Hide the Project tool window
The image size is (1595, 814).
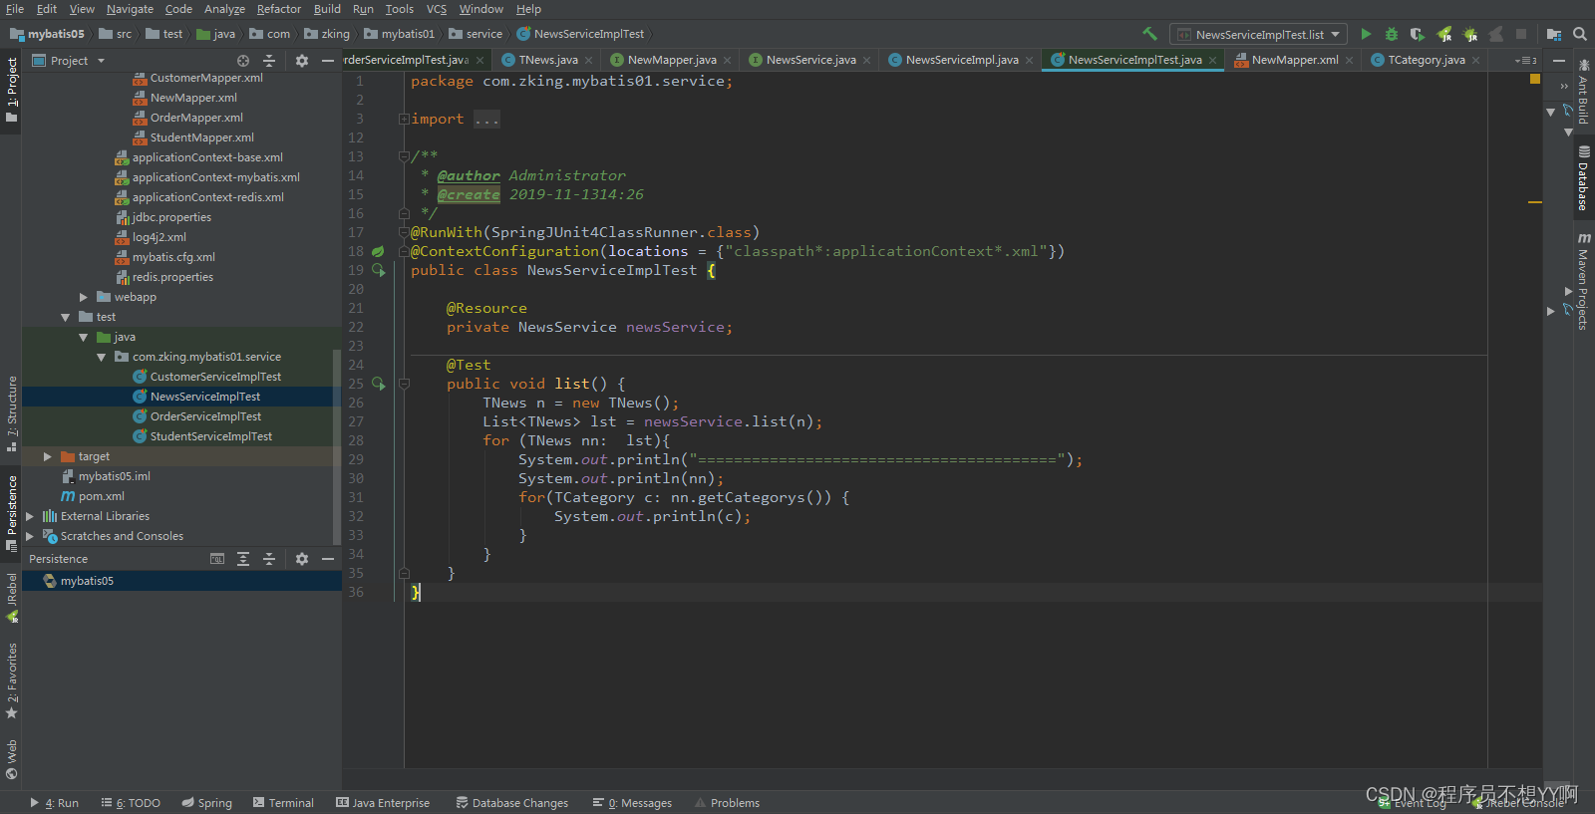click(328, 61)
